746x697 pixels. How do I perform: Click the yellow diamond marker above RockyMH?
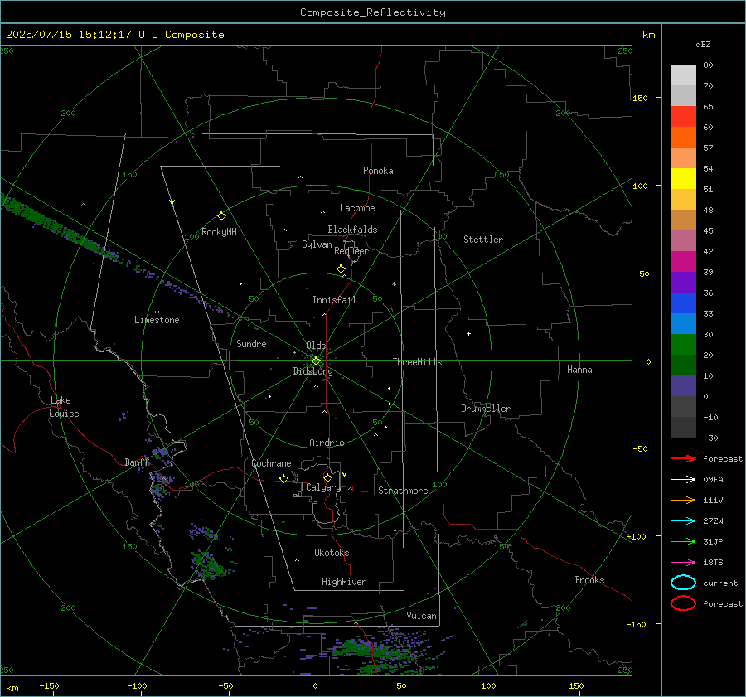tap(221, 216)
